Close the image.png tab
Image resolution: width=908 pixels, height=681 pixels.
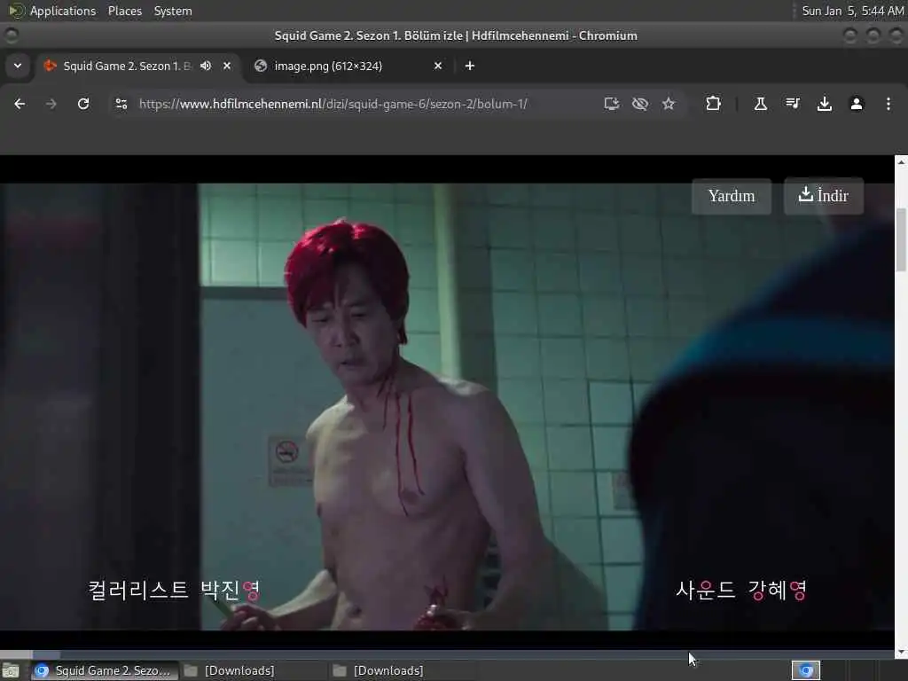coord(438,66)
